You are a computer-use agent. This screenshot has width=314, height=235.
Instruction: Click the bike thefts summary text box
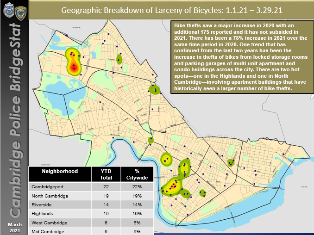[241, 56]
